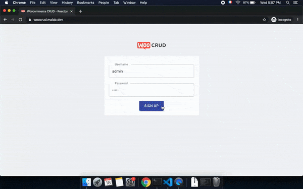Close the Woocommerce CRUD tab

point(71,12)
